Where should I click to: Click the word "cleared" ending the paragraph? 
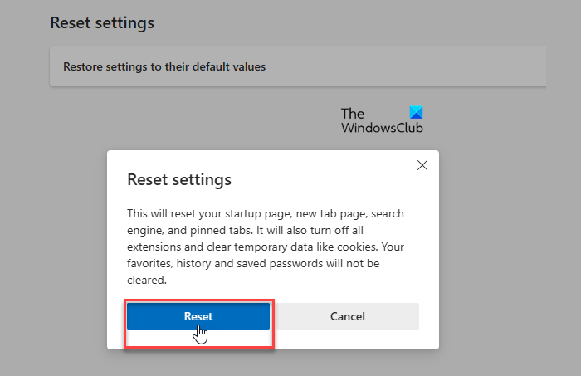pyautogui.click(x=145, y=280)
